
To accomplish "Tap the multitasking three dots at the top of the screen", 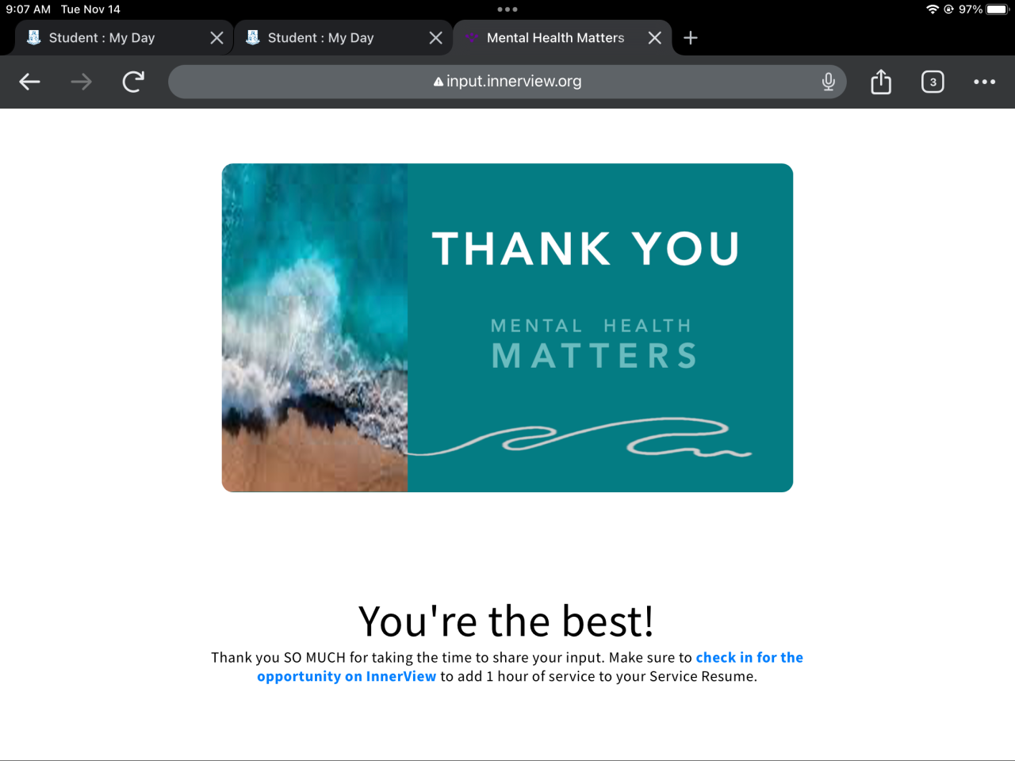I will (507, 10).
